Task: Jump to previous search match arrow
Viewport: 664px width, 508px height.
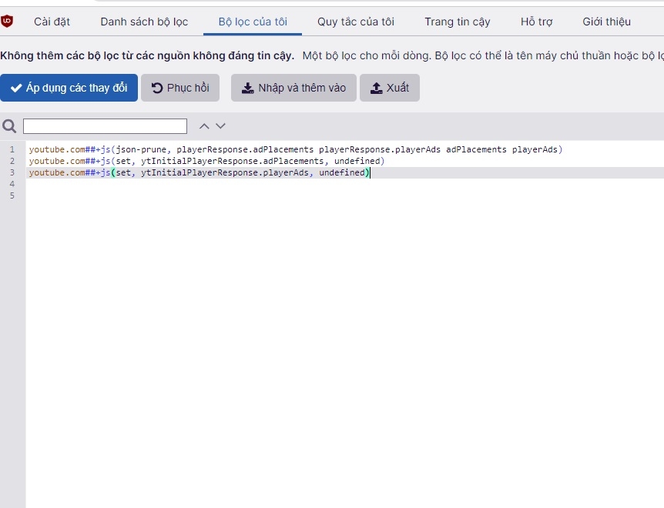Action: pos(204,126)
